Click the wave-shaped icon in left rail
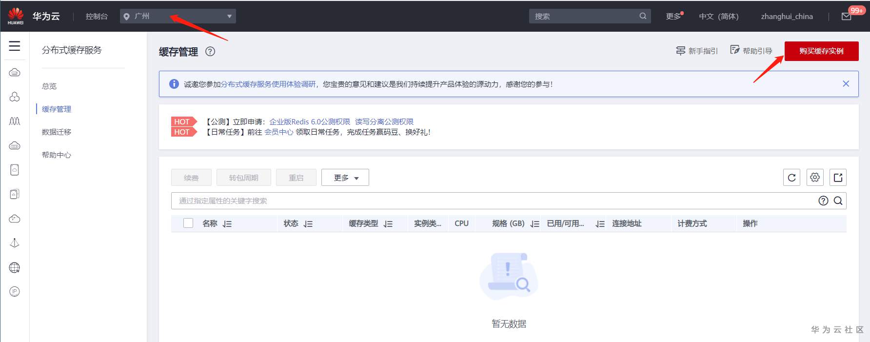The image size is (870, 342). tap(15, 121)
